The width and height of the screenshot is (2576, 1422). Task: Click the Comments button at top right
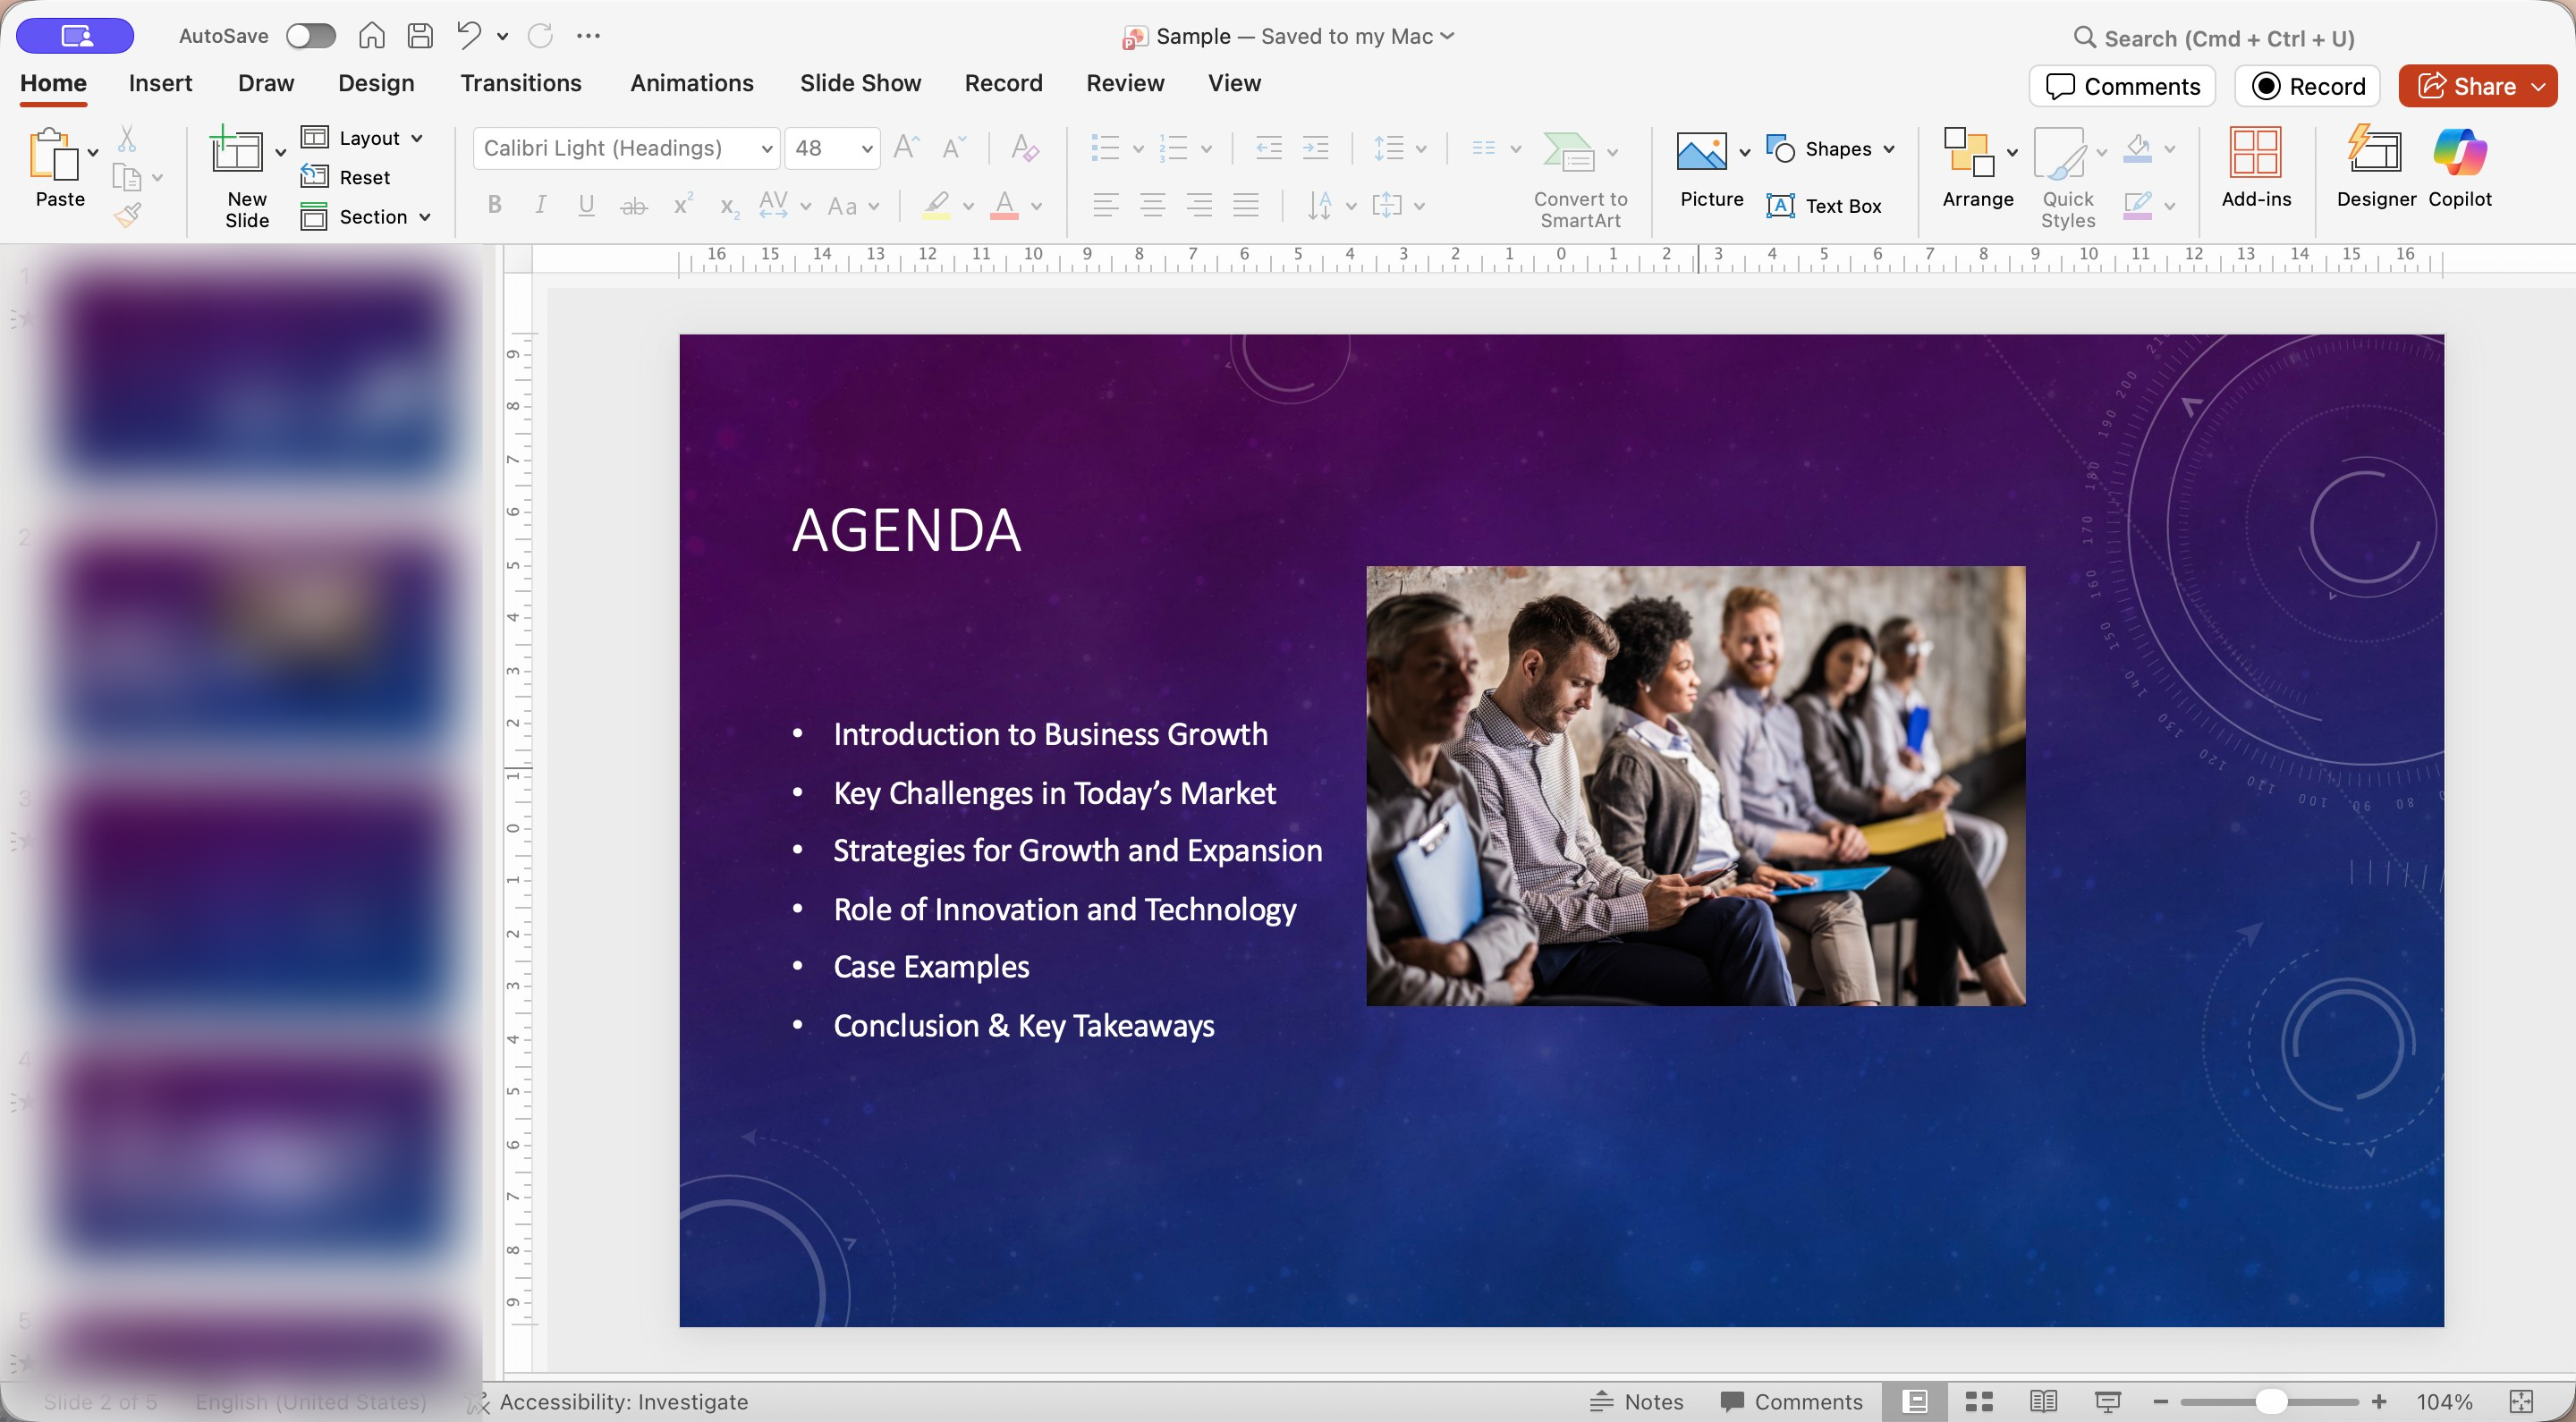click(2122, 86)
